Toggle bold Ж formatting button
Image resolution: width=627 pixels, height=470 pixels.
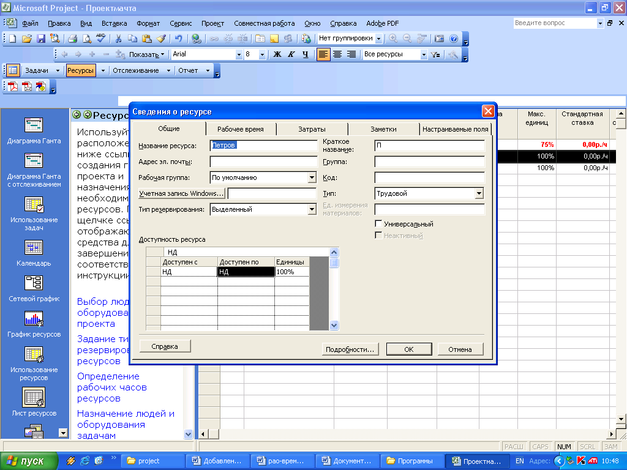(x=277, y=54)
